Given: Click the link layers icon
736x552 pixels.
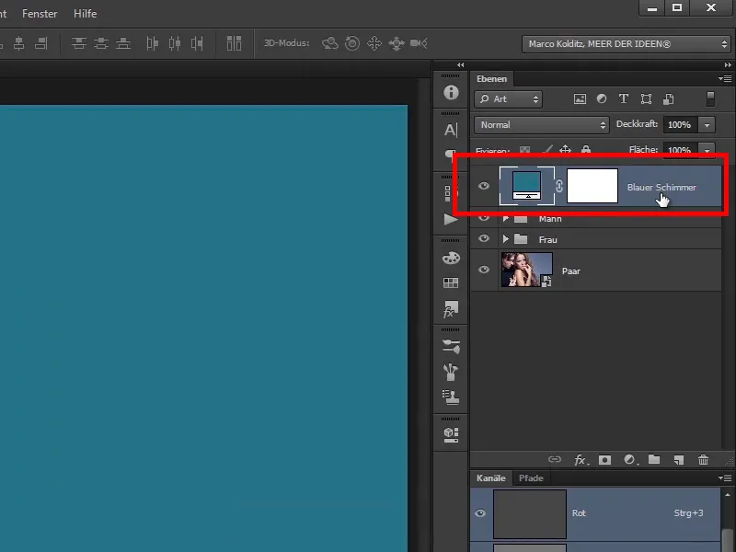Looking at the screenshot, I should (555, 459).
